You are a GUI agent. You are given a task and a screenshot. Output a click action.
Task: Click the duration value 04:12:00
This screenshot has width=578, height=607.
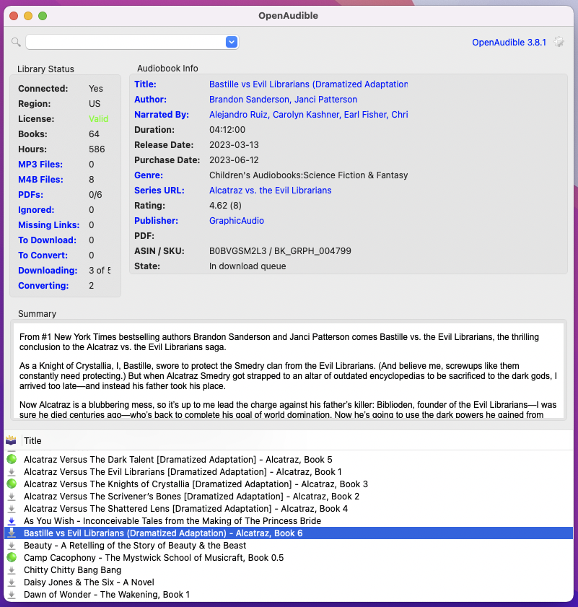click(x=227, y=130)
